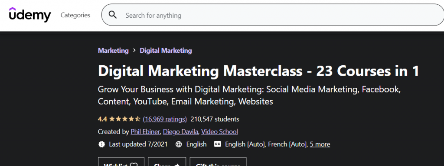This screenshot has height=166, width=444.
Task: Click the globe language icon
Action: 179,144
